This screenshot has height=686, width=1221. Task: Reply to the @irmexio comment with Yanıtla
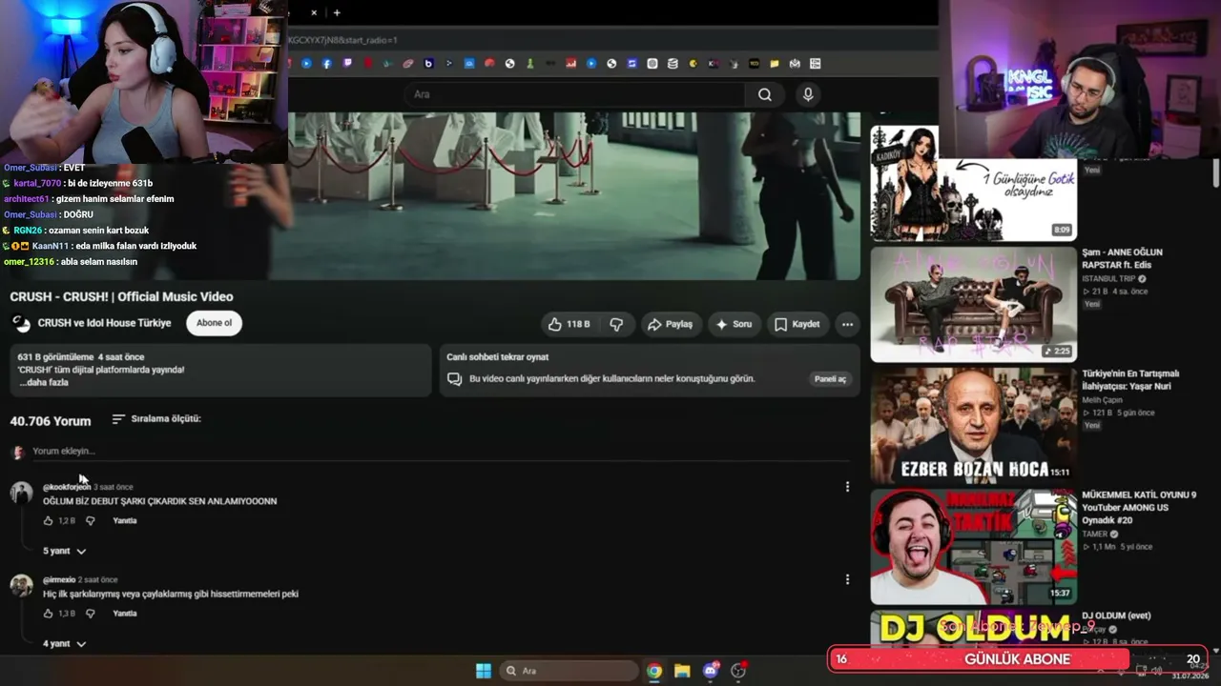click(125, 614)
